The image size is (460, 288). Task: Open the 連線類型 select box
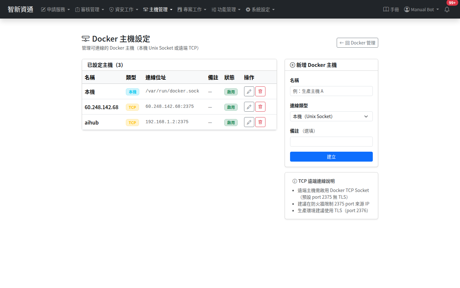(x=331, y=116)
